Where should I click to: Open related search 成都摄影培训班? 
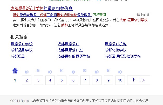[70, 50]
